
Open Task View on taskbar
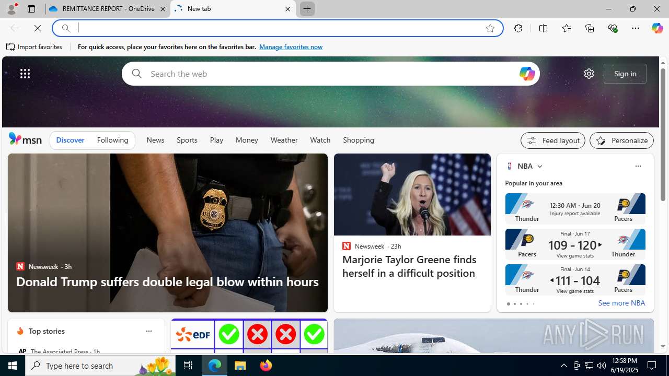click(x=188, y=366)
